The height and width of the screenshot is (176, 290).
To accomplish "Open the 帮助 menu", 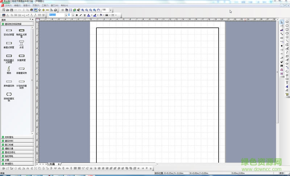I will [64, 6].
